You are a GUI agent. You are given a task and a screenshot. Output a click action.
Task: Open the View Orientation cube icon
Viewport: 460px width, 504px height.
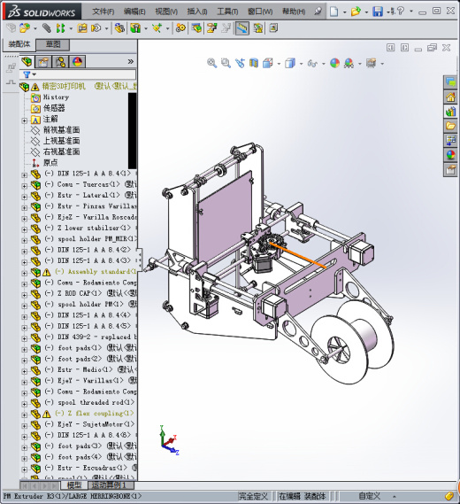point(268,63)
